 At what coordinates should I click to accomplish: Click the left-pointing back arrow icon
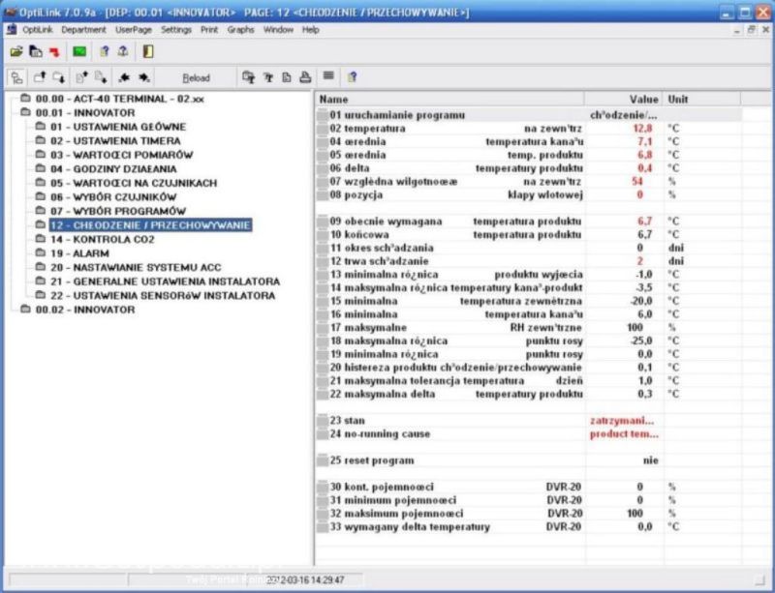pos(124,77)
